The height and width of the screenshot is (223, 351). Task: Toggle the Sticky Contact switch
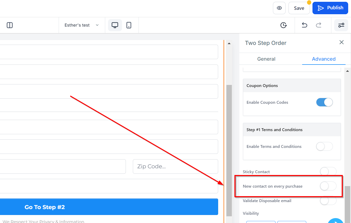[328, 171]
